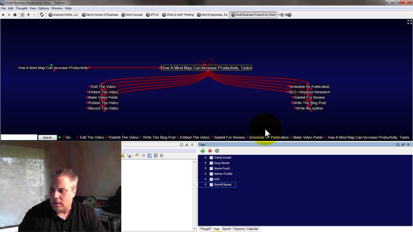The image size is (413, 232).
Task: Click the expand-plex icon at top right
Action: 409,22
